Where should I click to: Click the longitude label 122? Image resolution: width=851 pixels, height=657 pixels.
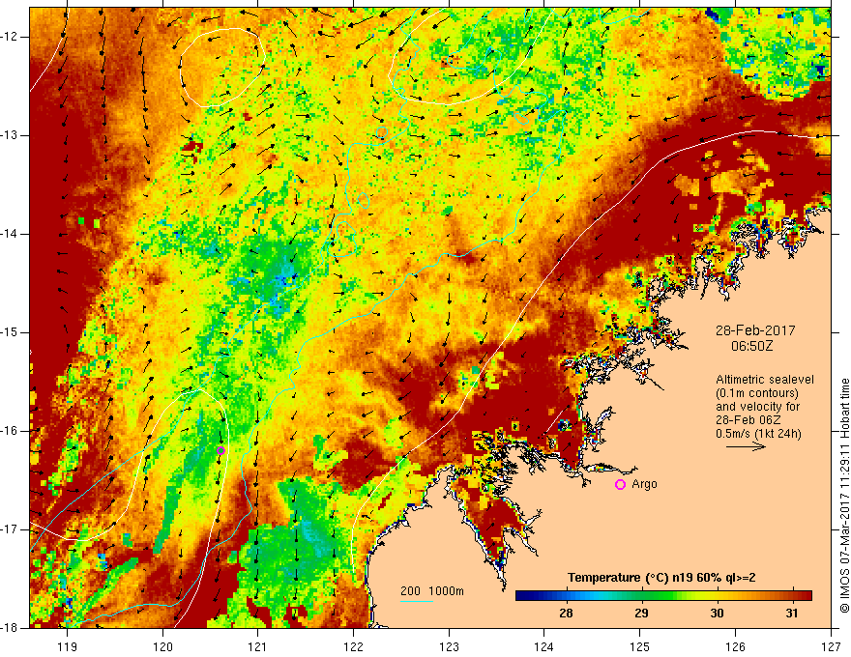click(x=353, y=646)
